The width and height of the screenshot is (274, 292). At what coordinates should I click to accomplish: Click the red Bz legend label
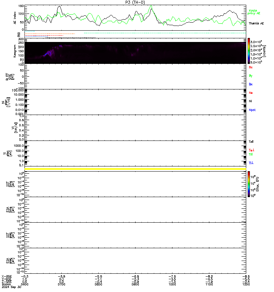click(x=251, y=67)
